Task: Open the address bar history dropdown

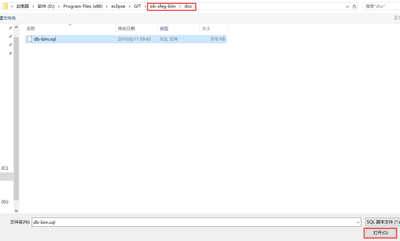Action: (x=347, y=7)
